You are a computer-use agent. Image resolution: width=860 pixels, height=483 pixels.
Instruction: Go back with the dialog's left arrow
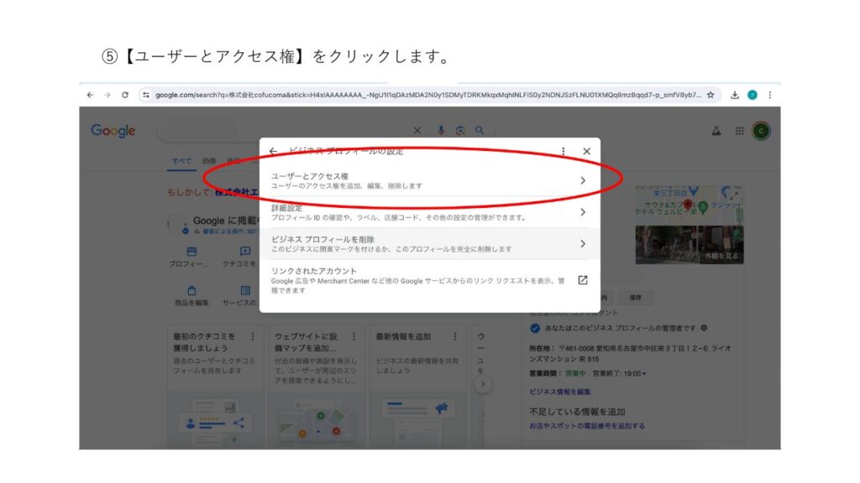click(x=273, y=151)
